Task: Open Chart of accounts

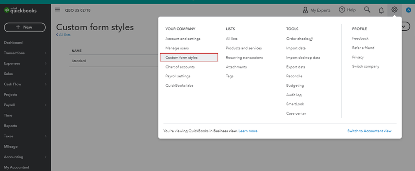Action: pos(180,67)
